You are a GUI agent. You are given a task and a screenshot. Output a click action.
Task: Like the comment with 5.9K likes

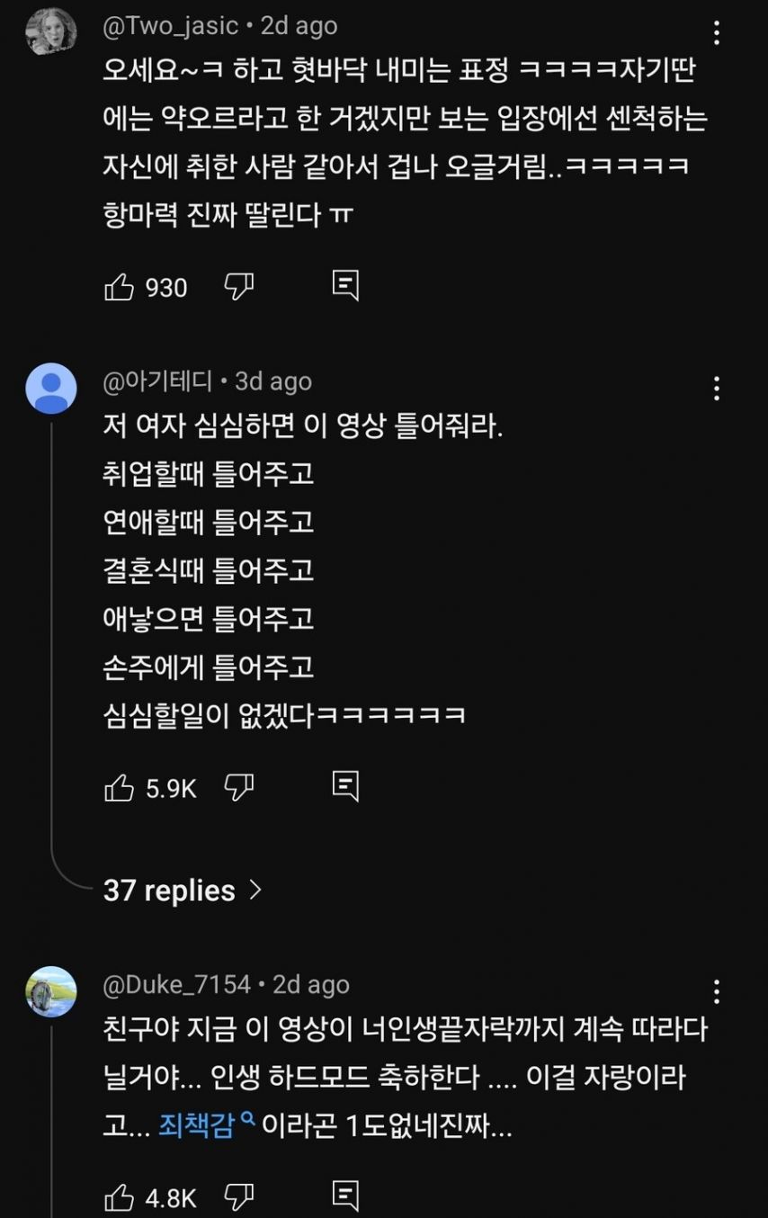click(120, 788)
